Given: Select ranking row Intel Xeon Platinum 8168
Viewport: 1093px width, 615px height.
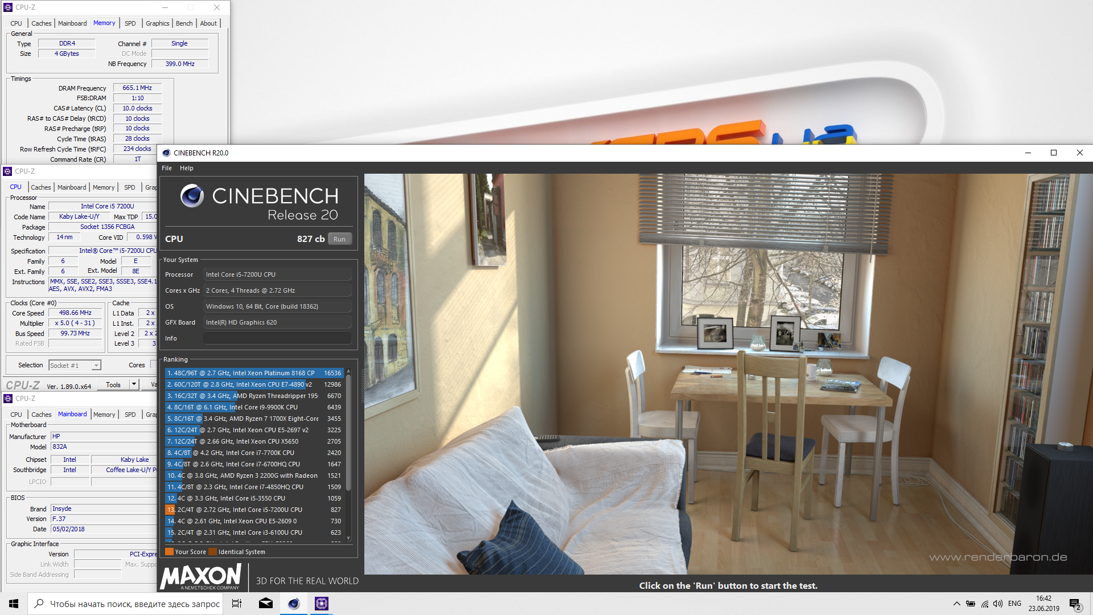Looking at the screenshot, I should click(x=254, y=373).
